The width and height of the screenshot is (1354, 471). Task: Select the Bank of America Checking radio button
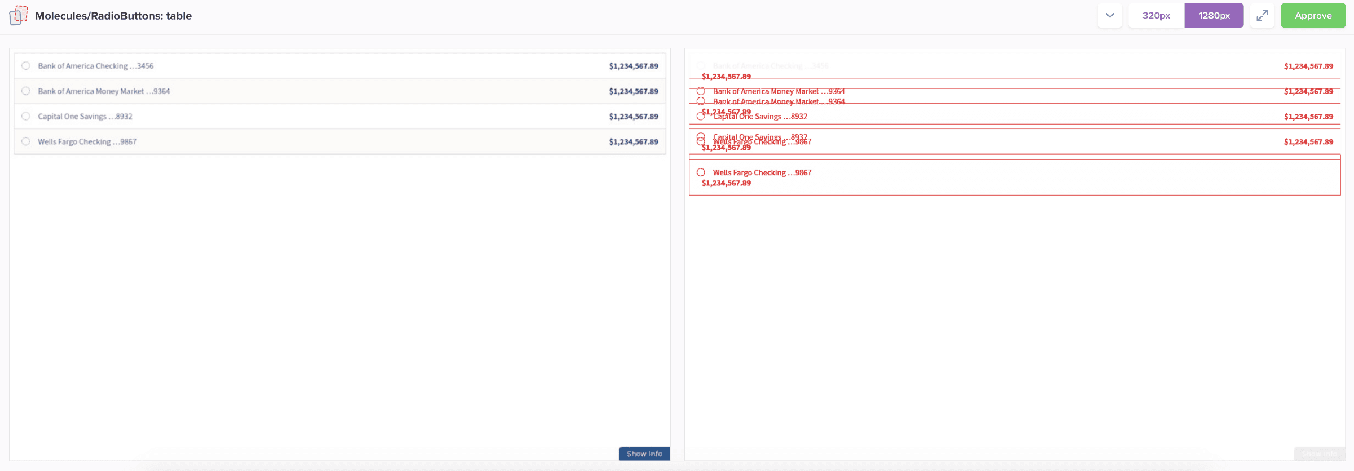click(26, 66)
